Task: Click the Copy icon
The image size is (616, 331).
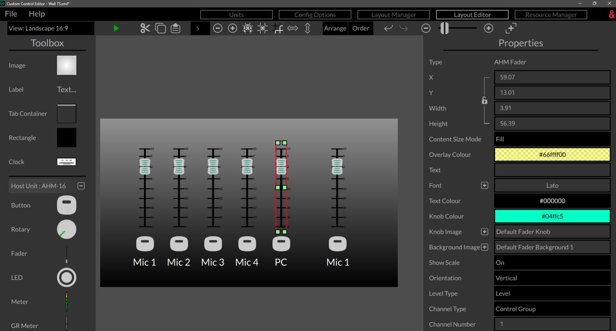Action: (160, 28)
